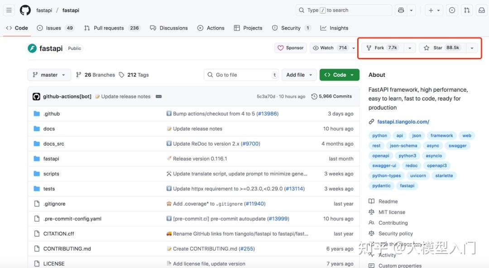This screenshot has width=489, height=268.
Task: Open the 212 Tags link
Action: 134,75
